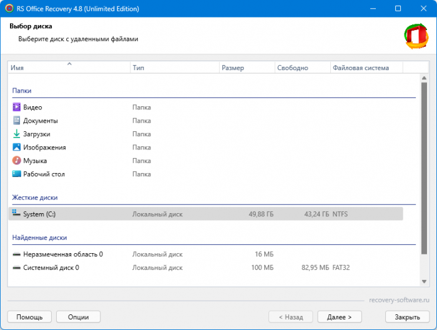Click the Файловая система column header
This screenshot has height=330, width=437.
366,67
